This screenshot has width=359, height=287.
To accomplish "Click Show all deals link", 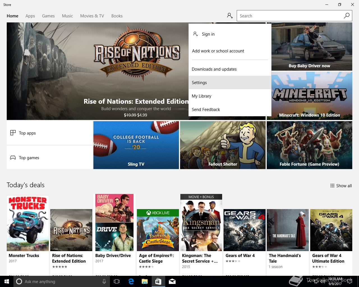I will pyautogui.click(x=341, y=186).
